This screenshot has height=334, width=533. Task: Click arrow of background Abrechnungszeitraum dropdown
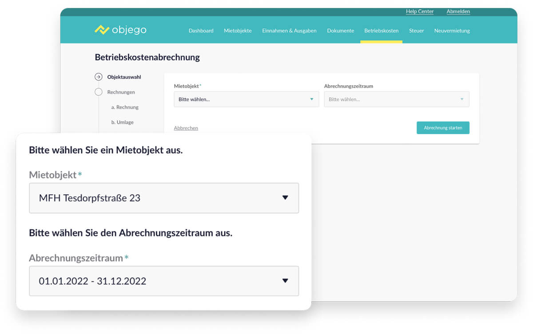(462, 99)
